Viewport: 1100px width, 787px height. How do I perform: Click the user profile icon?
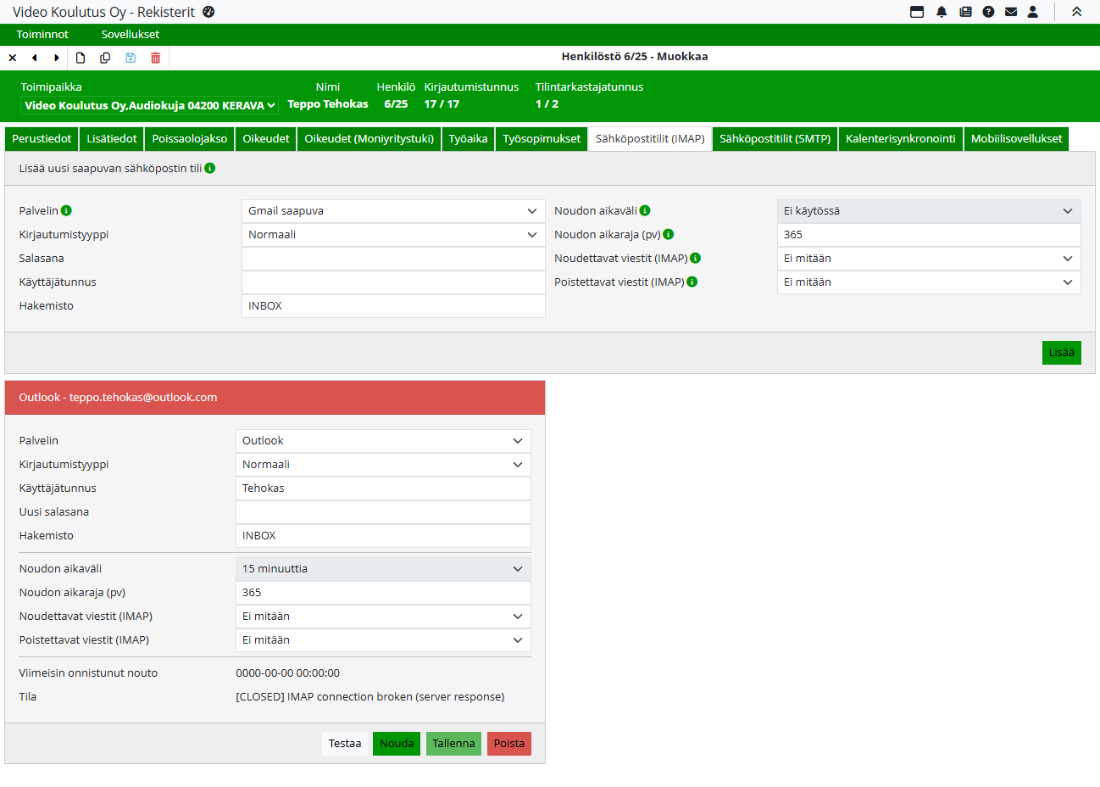tap(1033, 12)
